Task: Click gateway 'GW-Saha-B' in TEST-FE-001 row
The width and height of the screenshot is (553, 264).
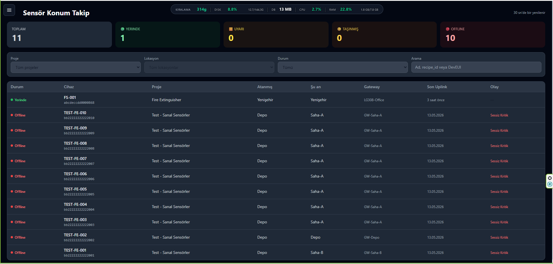Action: (373, 253)
